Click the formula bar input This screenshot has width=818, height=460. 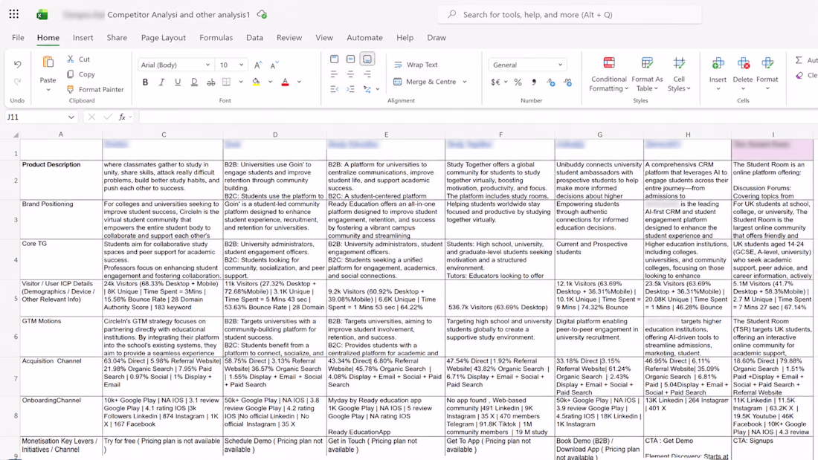[478, 117]
